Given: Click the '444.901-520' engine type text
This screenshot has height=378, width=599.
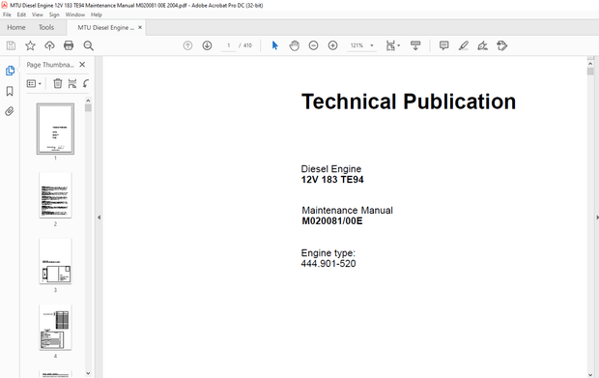Looking at the screenshot, I should [x=328, y=264].
